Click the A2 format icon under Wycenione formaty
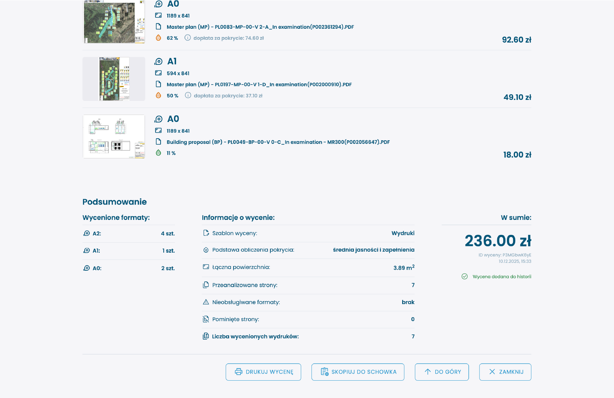Viewport: 614px width, 398px height. tap(86, 234)
